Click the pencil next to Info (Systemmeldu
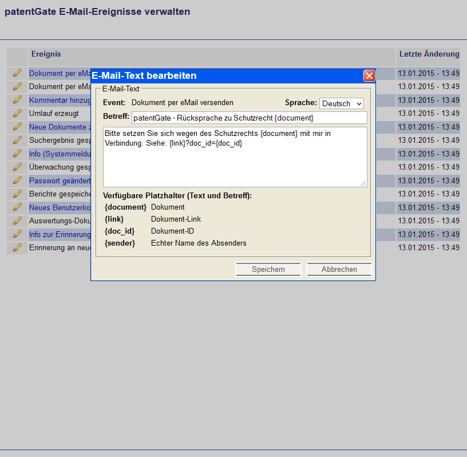The height and width of the screenshot is (457, 467). (x=17, y=154)
